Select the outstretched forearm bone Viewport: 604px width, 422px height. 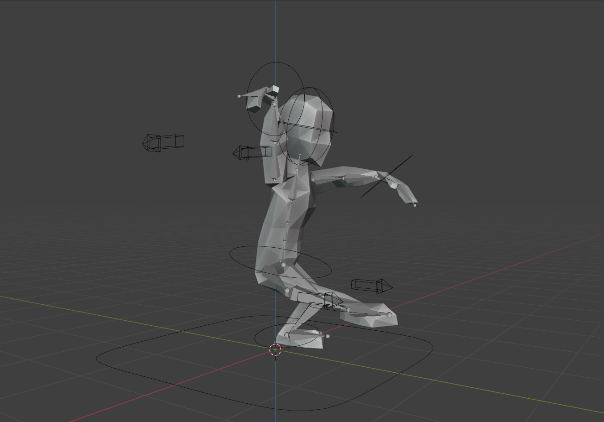[x=360, y=177]
